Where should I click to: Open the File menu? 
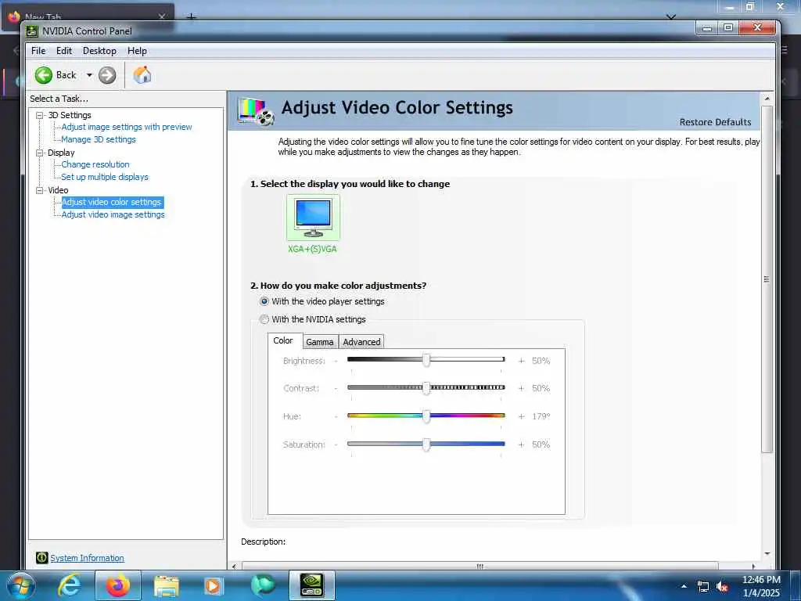38,51
